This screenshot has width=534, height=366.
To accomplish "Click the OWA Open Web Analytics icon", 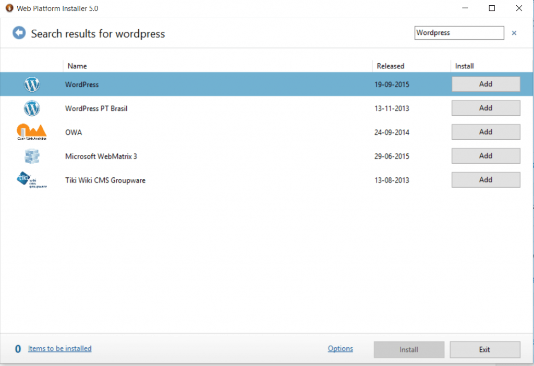I will [32, 132].
